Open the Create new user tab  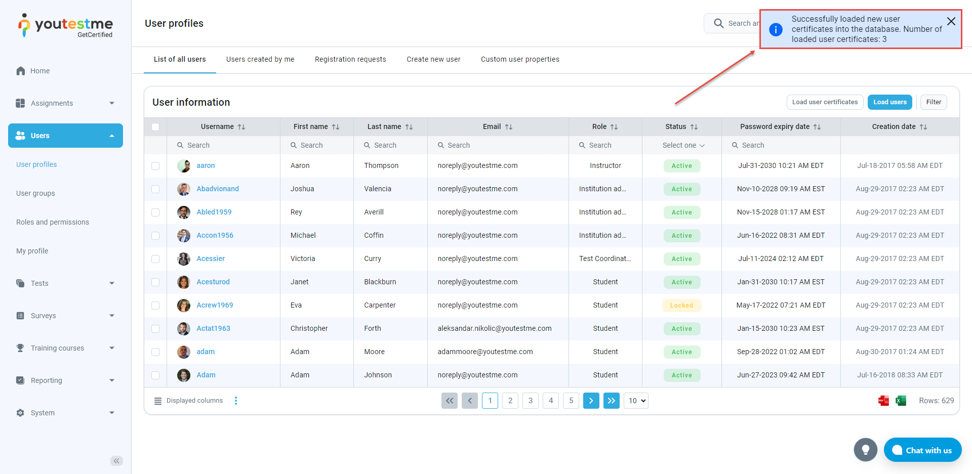[x=433, y=59]
